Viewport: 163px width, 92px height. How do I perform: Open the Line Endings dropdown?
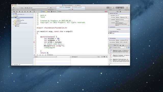coord(122,42)
